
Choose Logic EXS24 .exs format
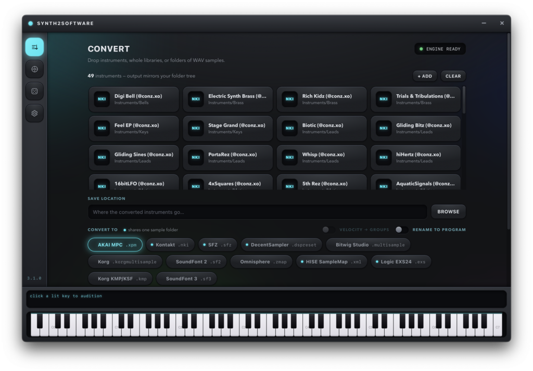point(401,262)
